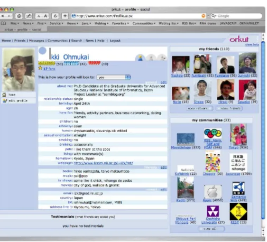Open the Movabletype community icon
Image resolution: width=267 pixels, height=242 pixels.
coord(186,139)
